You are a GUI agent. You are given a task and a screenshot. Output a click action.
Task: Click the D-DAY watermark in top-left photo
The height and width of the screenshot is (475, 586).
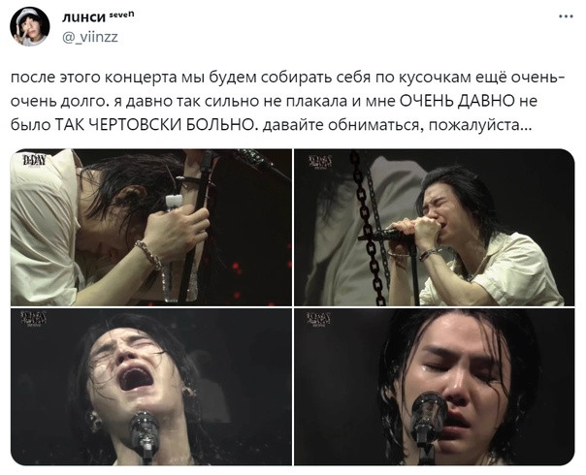pos(34,161)
